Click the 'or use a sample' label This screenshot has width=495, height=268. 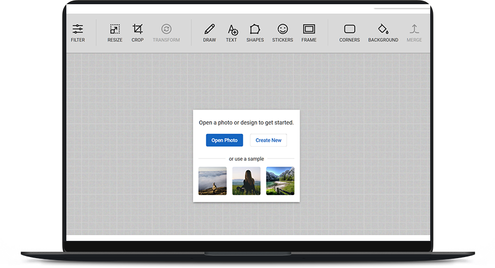[246, 159]
